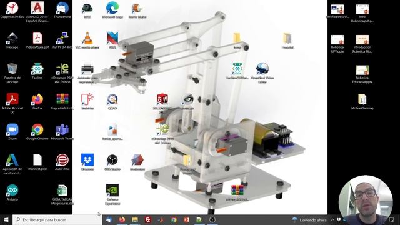The image size is (400, 225).
Task: Click the Dropbox tray icon
Action: (x=339, y=219)
